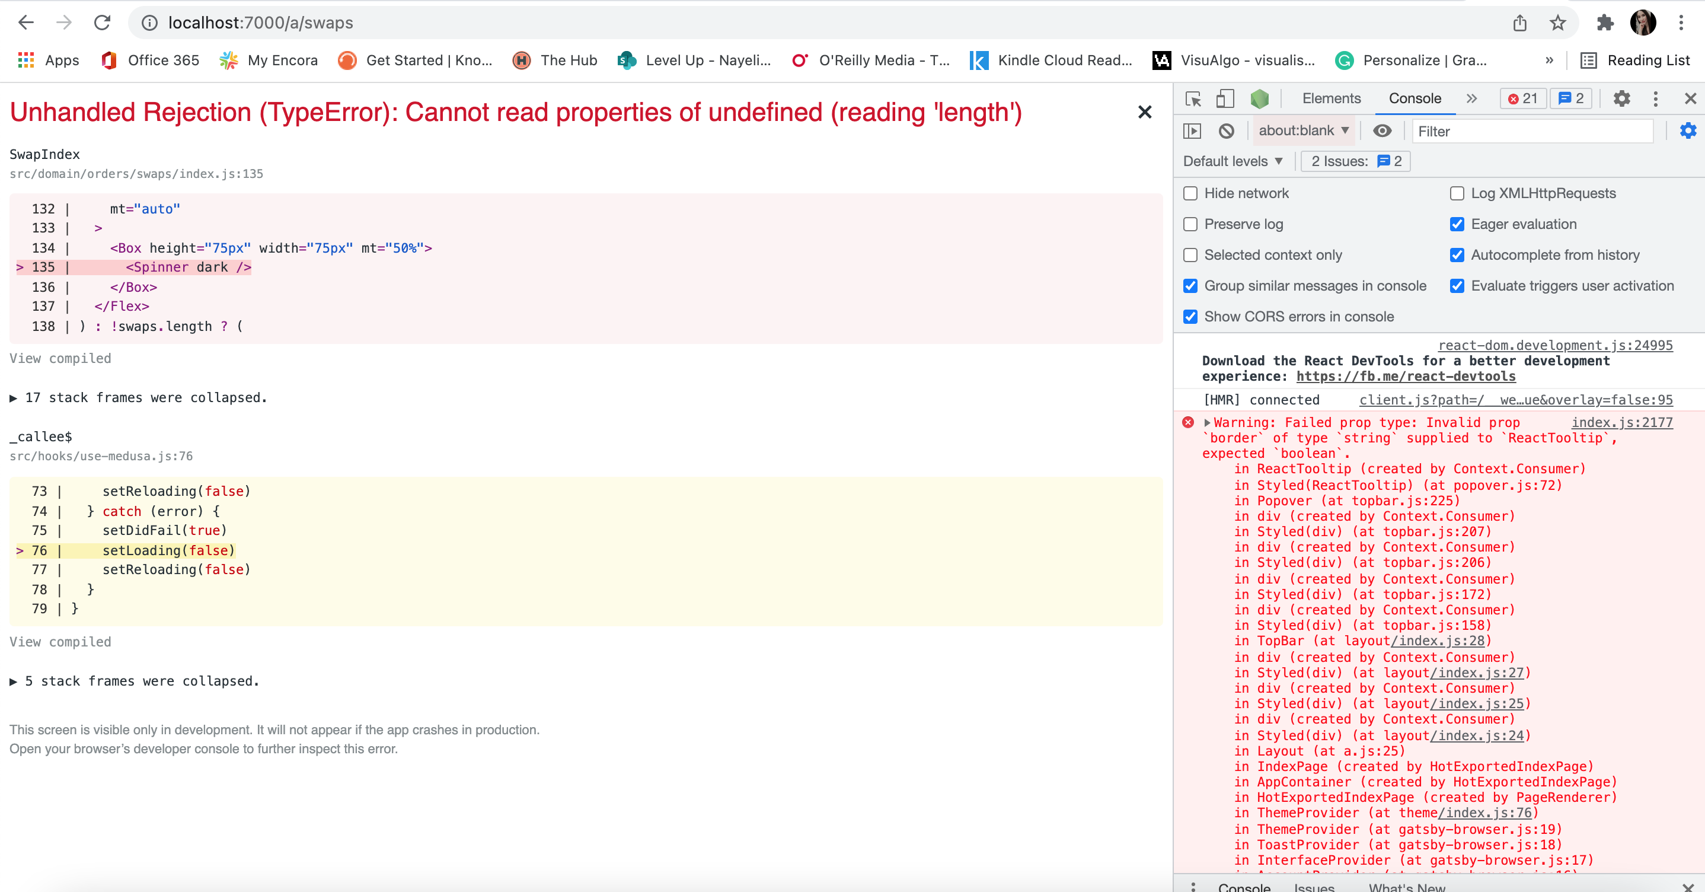1705x892 pixels.
Task: Open the 2 issues message badge
Action: click(1571, 98)
